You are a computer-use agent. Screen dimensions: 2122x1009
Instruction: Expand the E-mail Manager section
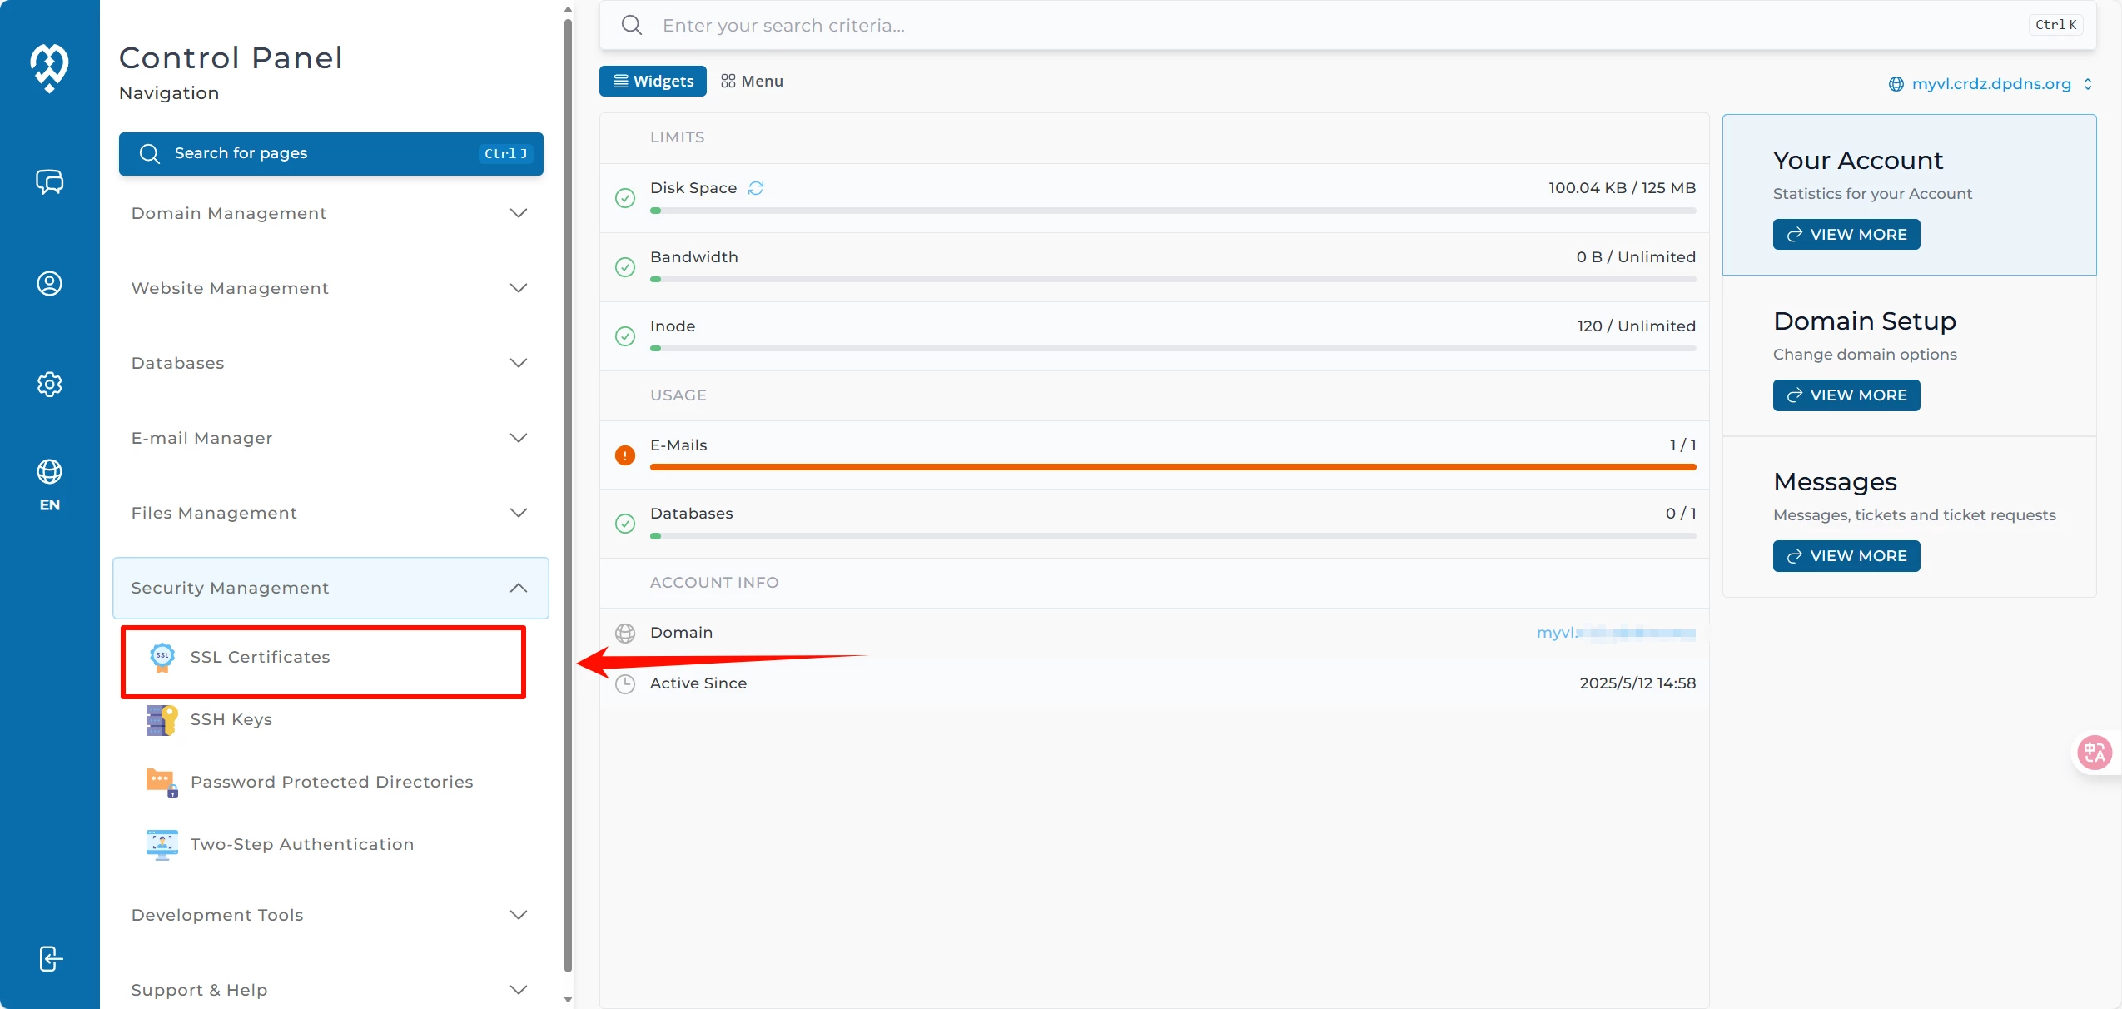[x=330, y=438]
